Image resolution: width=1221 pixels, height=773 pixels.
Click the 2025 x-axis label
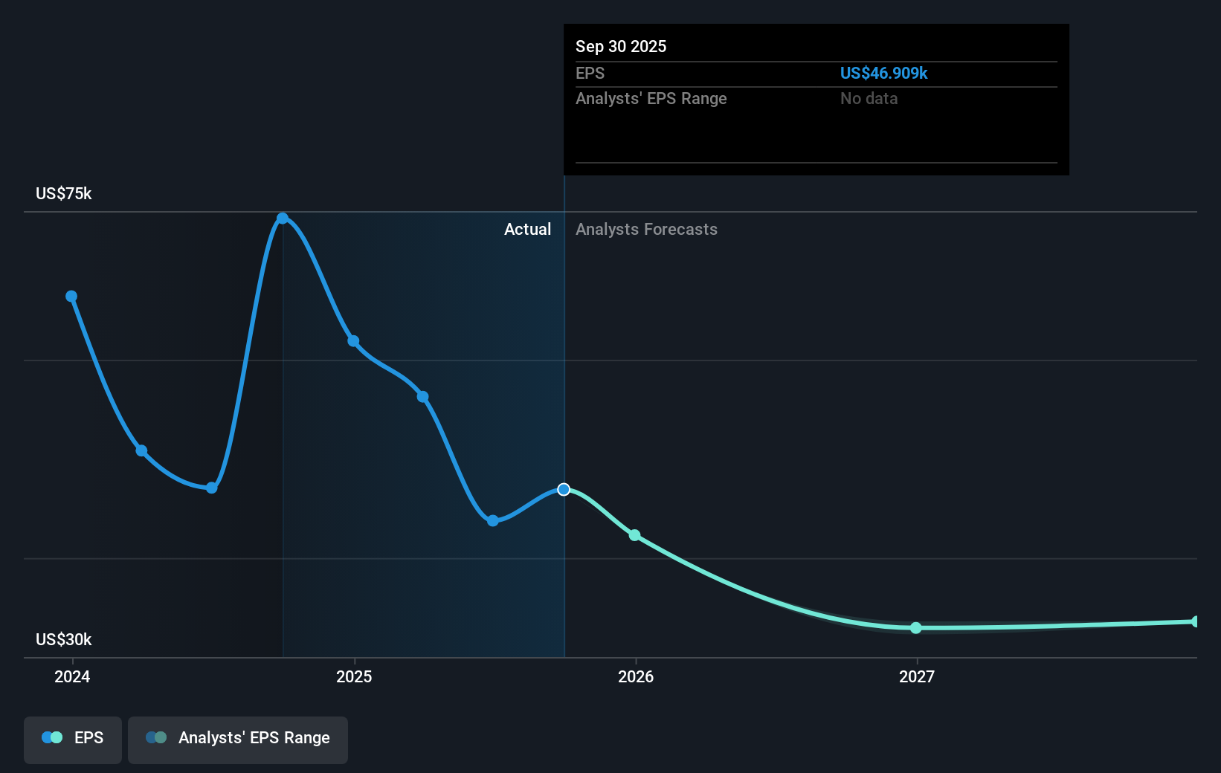coord(354,676)
